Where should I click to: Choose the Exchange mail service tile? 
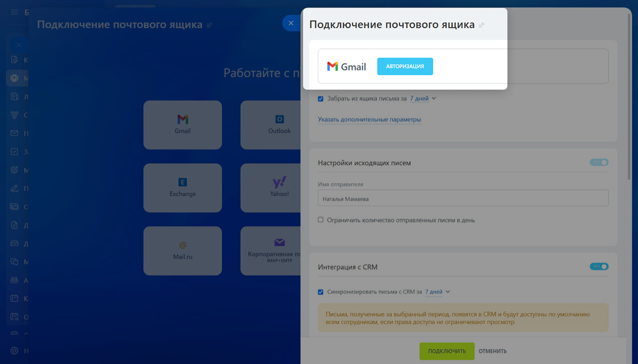point(182,188)
